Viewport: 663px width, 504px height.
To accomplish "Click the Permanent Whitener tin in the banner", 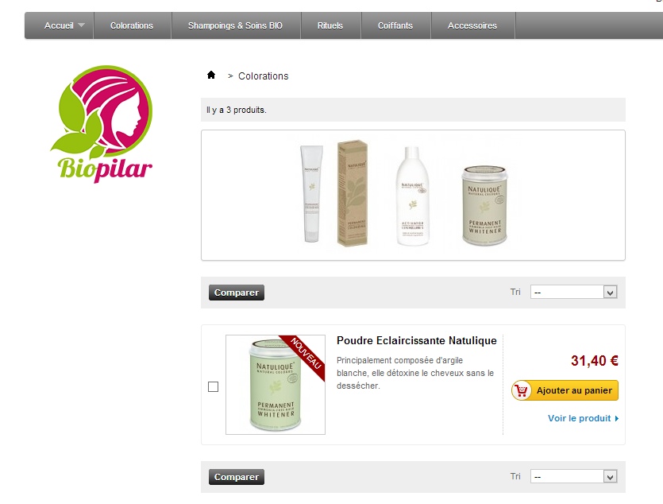I will tap(484, 206).
